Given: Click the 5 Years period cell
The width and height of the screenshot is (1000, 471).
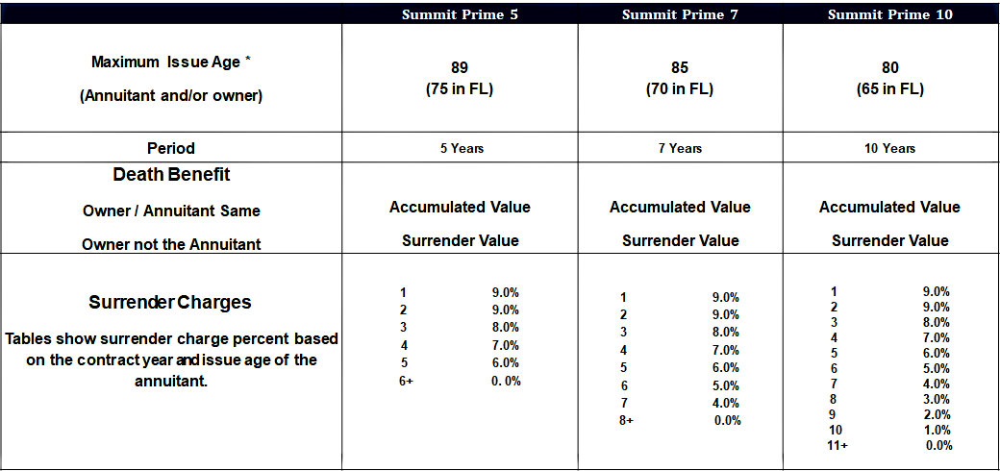Looking at the screenshot, I should 460,148.
